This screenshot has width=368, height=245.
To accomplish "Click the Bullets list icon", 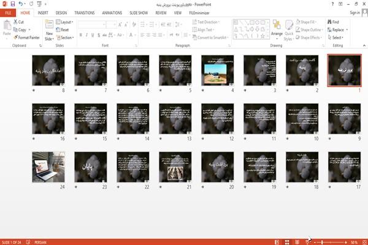I will click(142, 24).
